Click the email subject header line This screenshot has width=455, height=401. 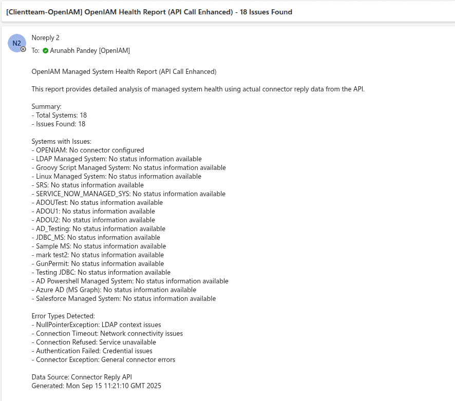point(149,12)
